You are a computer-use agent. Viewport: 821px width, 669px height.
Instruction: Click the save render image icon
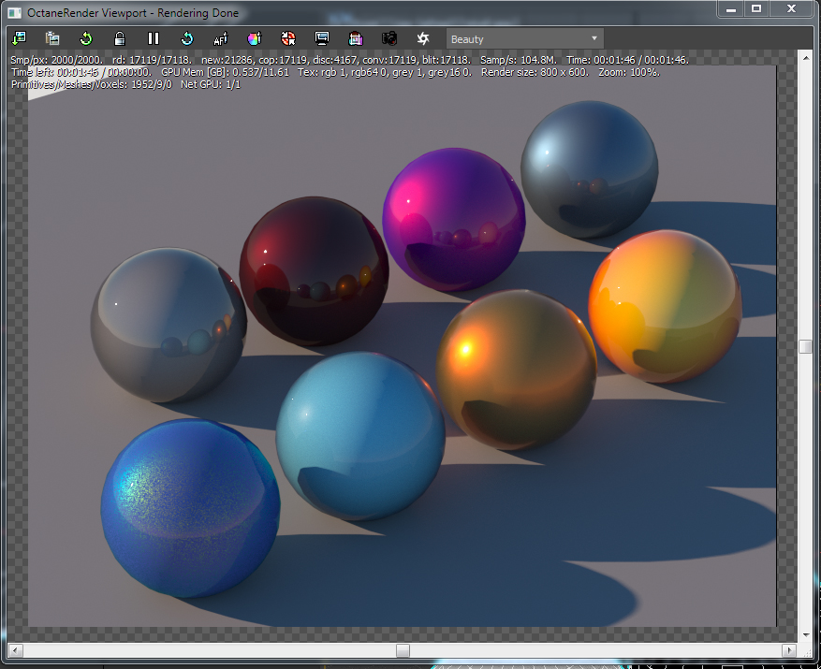click(x=19, y=38)
